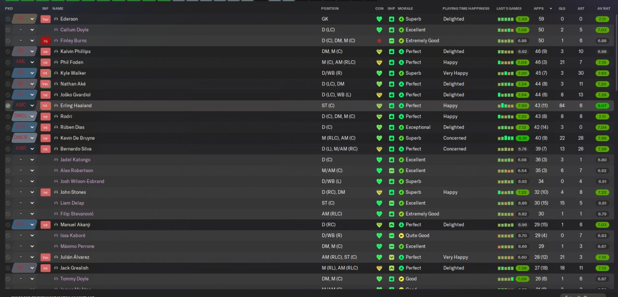This screenshot has width=618, height=297.
Task: Sort by the AV RAT column header
Action: tap(603, 9)
